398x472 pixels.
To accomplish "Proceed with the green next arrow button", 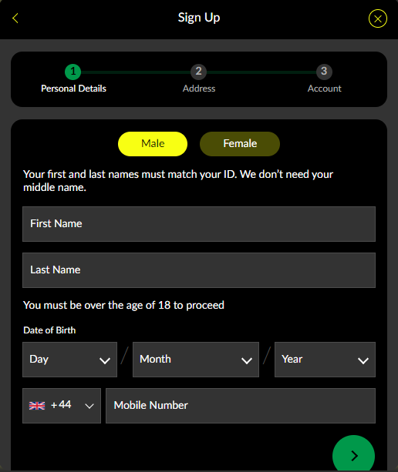I will [353, 456].
